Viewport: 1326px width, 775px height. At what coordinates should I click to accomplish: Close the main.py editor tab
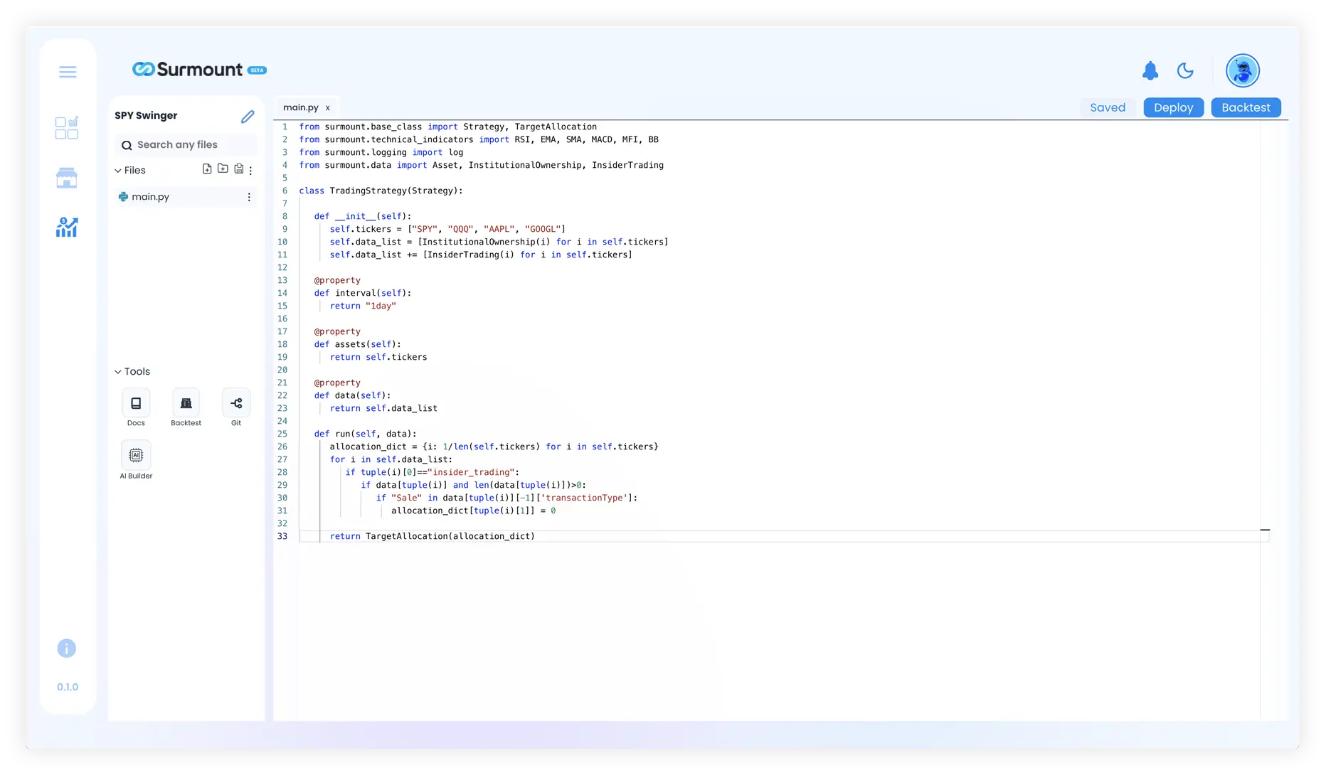[x=328, y=108]
